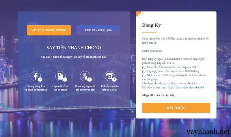Image resolution: width=231 pixels, height=137 pixels.
Task: Click the ATM cash withdrawal icon
Action: coord(110,76)
